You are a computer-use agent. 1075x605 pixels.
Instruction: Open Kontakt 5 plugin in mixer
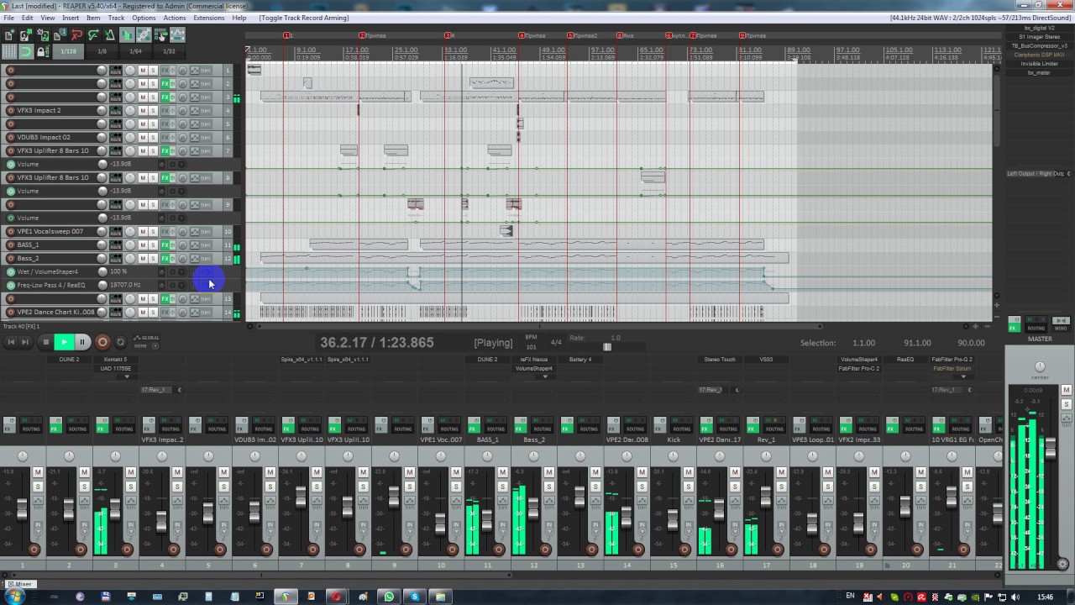point(115,360)
